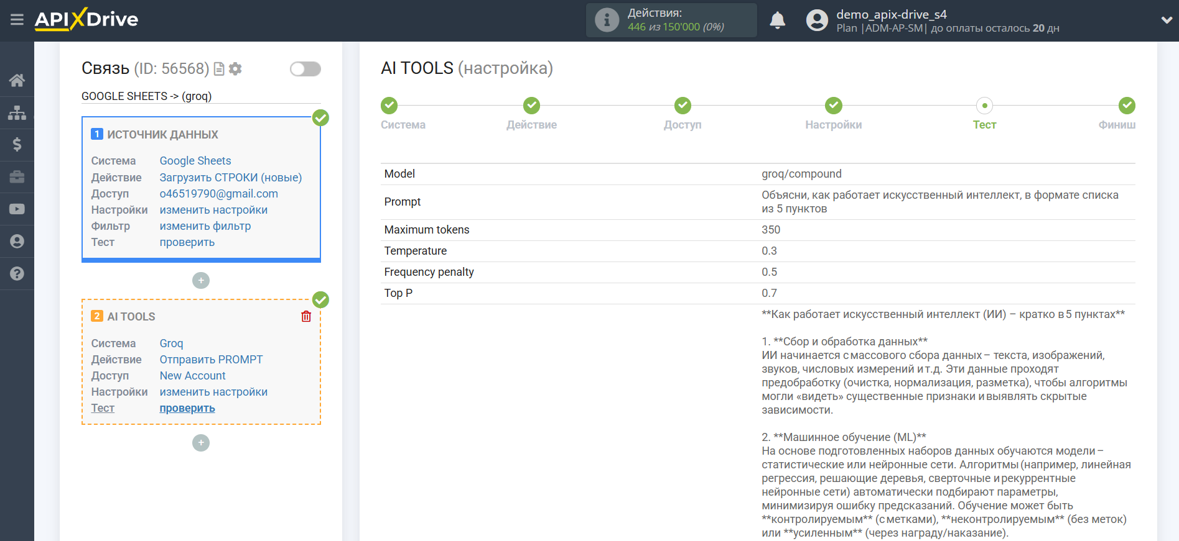The width and height of the screenshot is (1179, 541).
Task: Open the YouTube video sidebar icon
Action: click(17, 209)
